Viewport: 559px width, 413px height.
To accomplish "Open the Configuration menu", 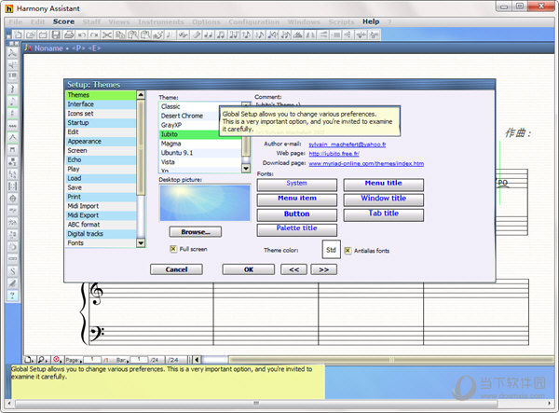I will pyautogui.click(x=253, y=21).
